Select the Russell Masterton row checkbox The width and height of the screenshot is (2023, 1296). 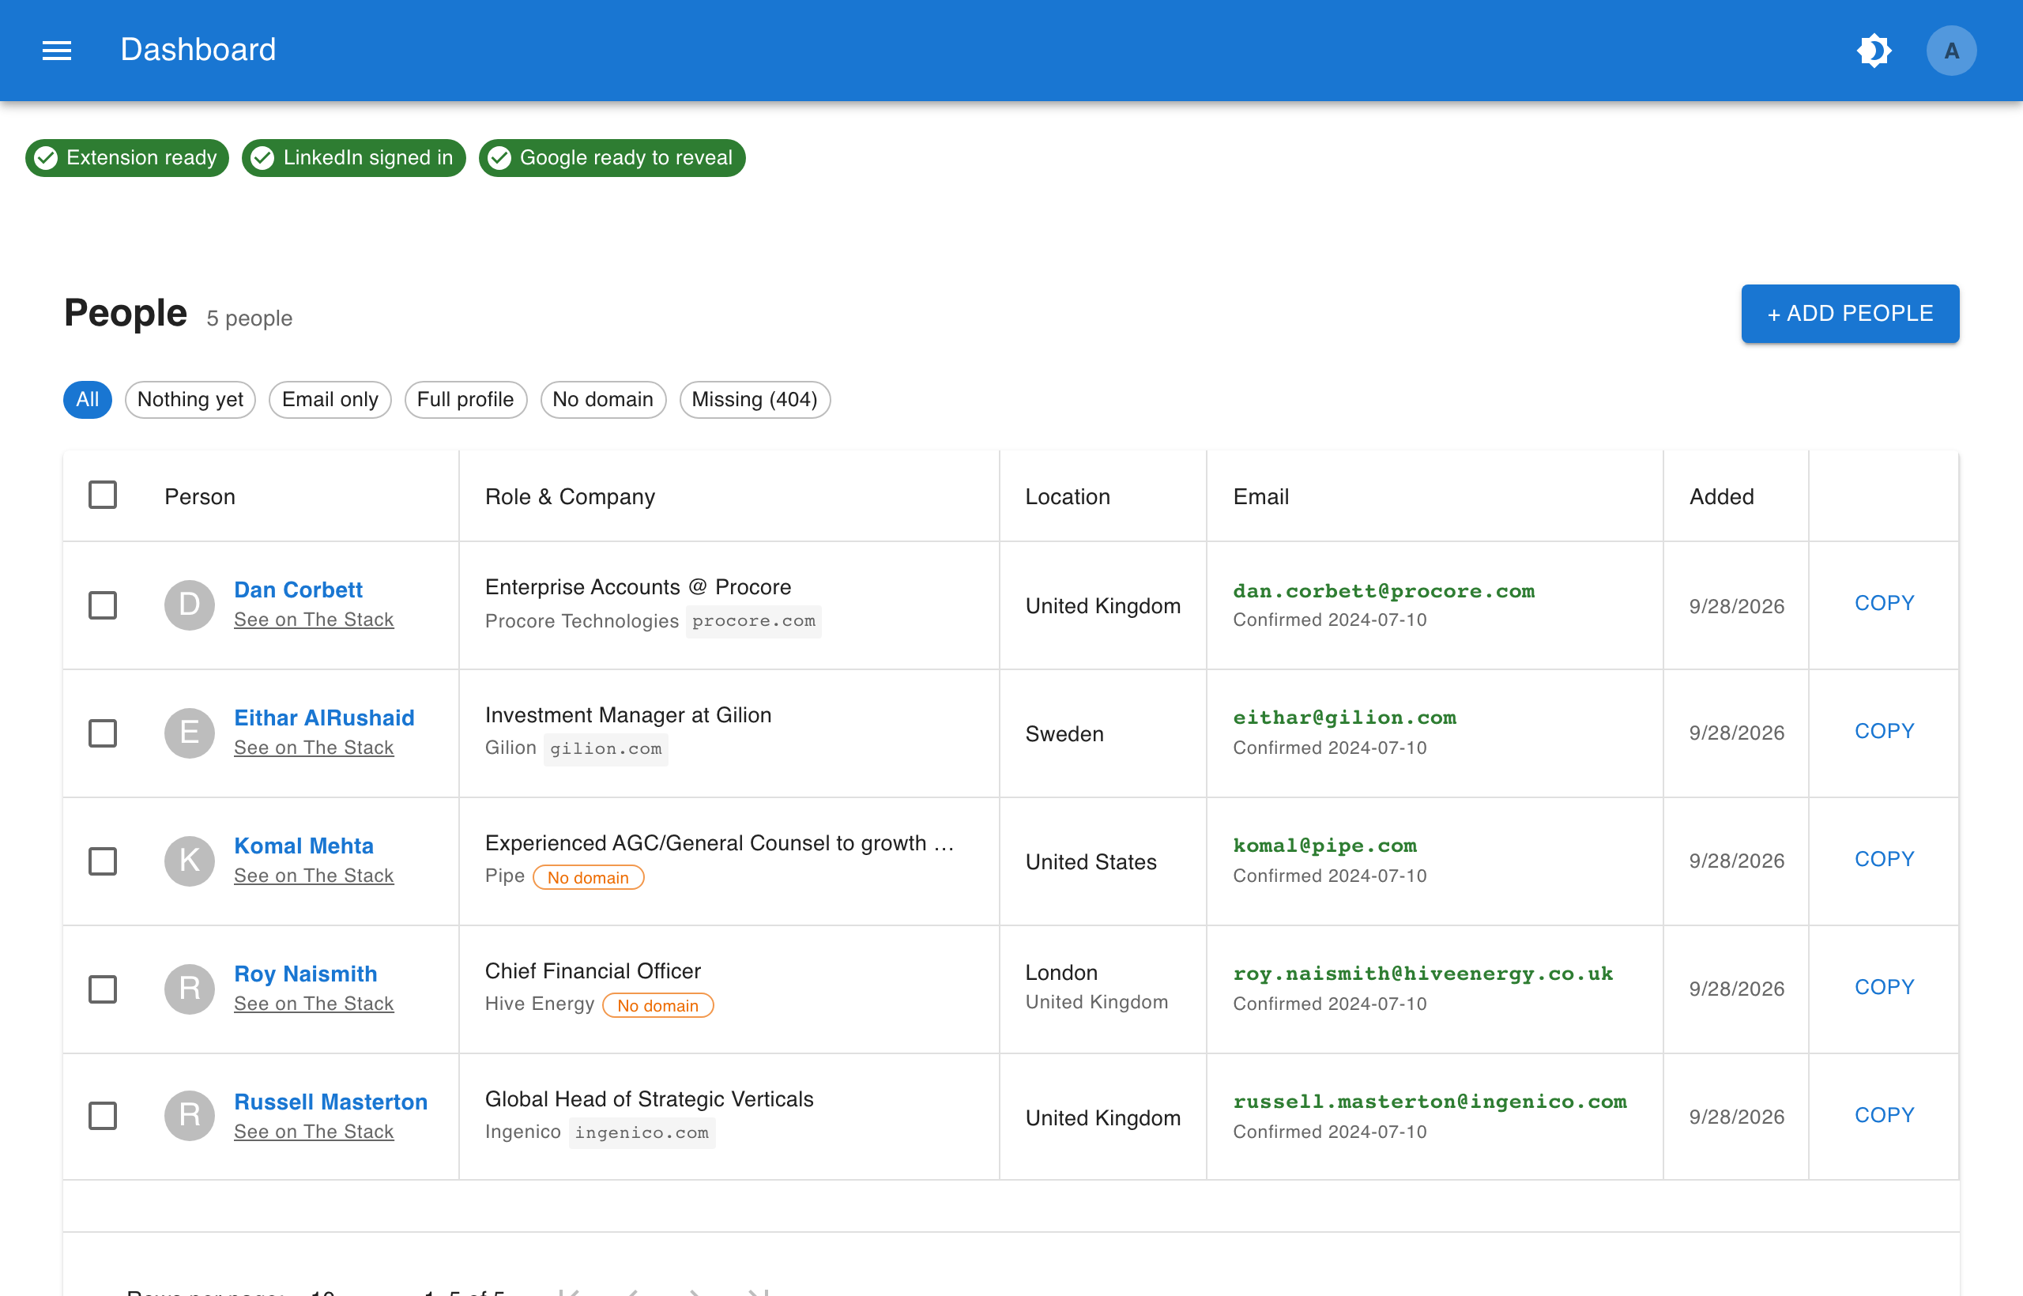(103, 1116)
